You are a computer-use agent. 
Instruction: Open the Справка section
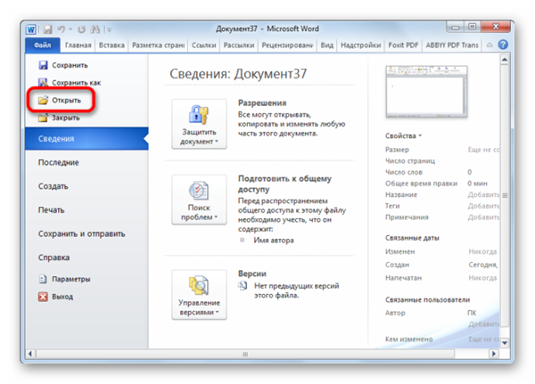(53, 257)
